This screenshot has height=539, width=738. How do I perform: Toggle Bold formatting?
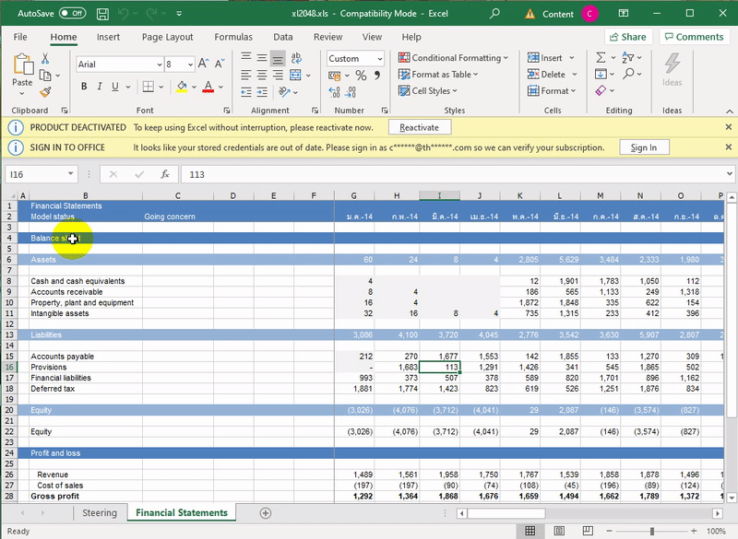tap(84, 87)
